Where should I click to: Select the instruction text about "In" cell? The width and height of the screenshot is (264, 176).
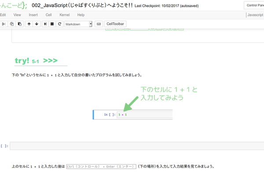77,75
